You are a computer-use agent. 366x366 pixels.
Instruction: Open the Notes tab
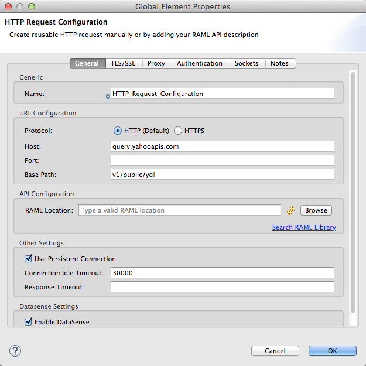(x=279, y=63)
